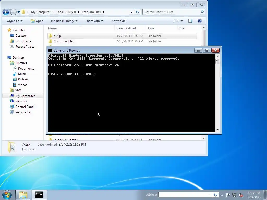The width and height of the screenshot is (267, 200).
Task: Click the magnifier icon in search box
Action: pos(202,12)
